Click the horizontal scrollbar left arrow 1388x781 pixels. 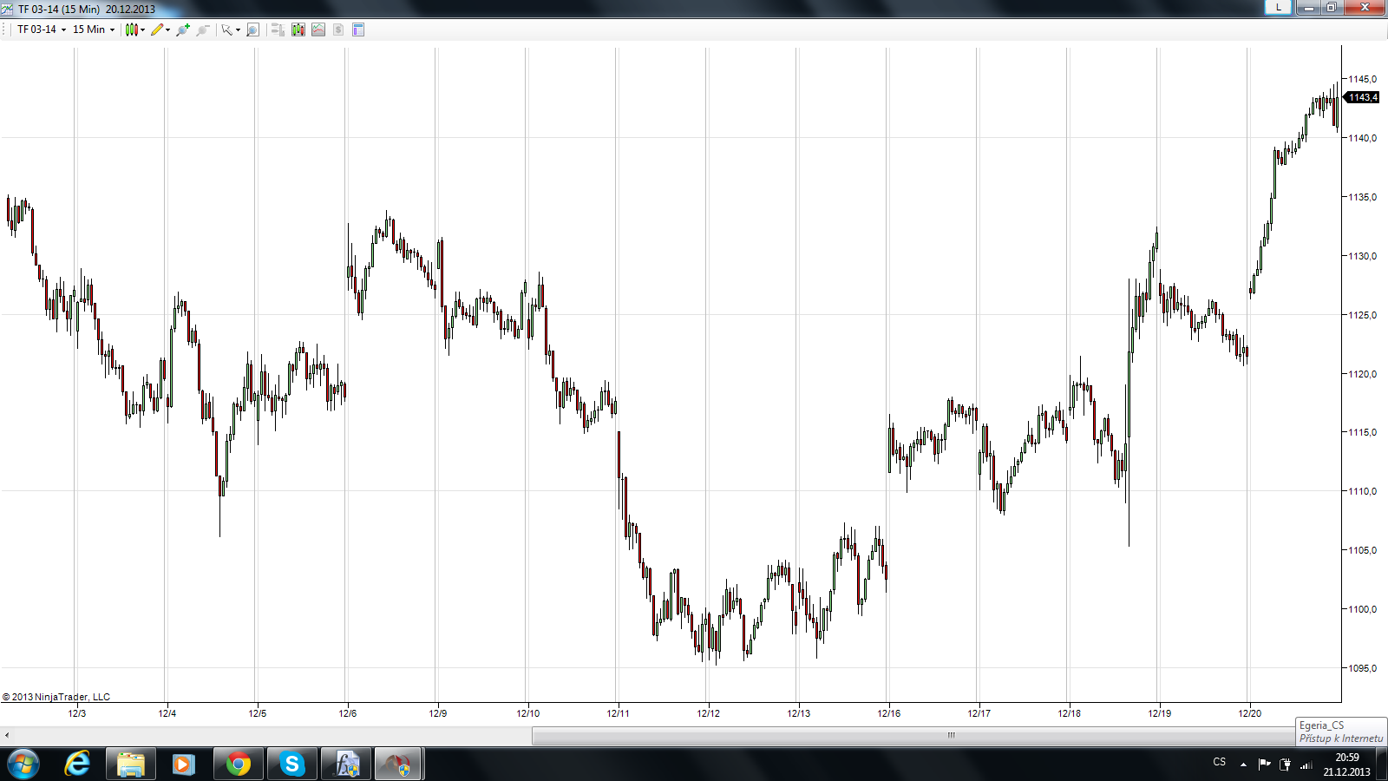(x=7, y=736)
